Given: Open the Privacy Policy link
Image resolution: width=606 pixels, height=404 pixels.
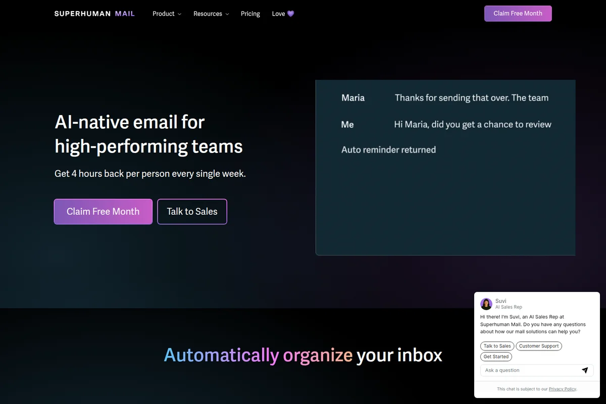Looking at the screenshot, I should [x=563, y=389].
